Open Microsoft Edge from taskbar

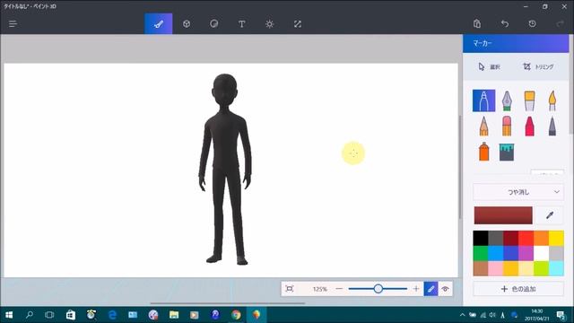(112, 315)
